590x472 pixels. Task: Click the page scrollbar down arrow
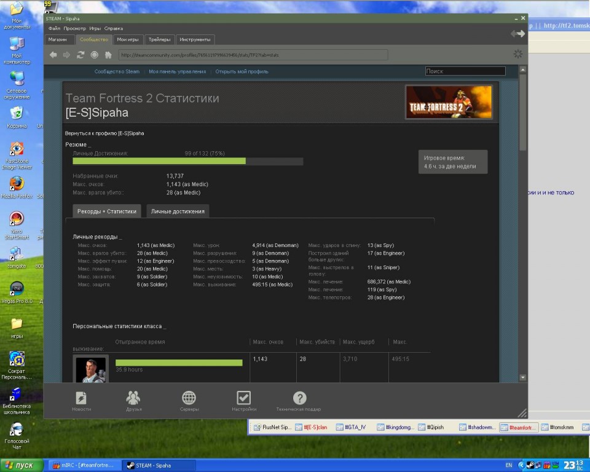tap(522, 377)
